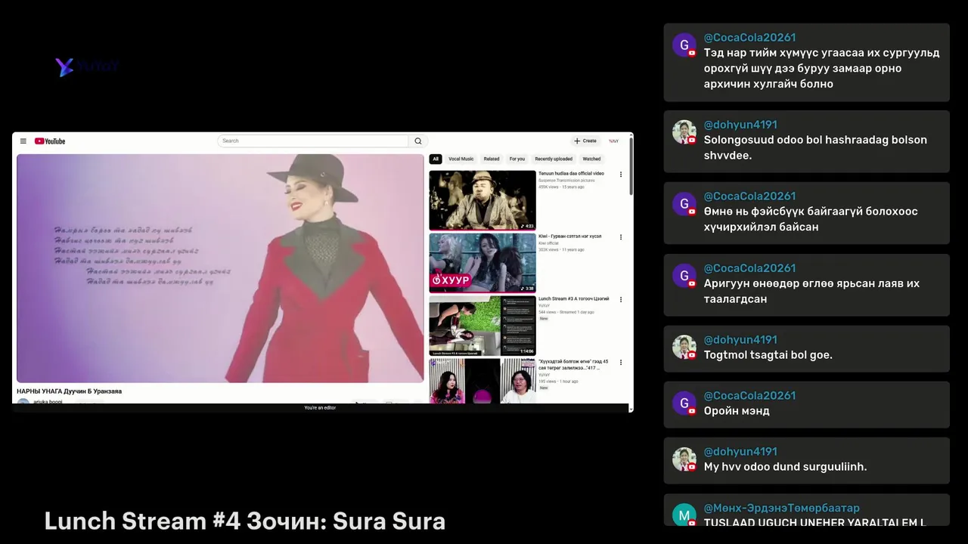Open options menu for Kiwi video
Image resolution: width=968 pixels, height=544 pixels.
click(621, 237)
